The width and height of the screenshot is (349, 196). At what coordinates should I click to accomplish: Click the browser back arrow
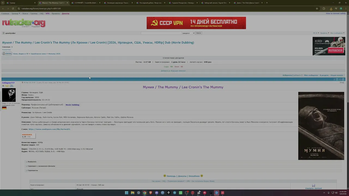tap(4, 8)
